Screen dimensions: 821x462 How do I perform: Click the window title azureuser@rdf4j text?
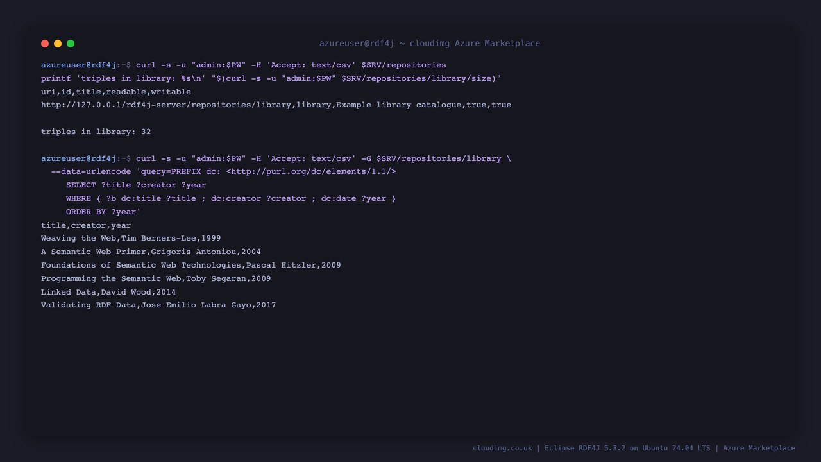[x=357, y=44]
